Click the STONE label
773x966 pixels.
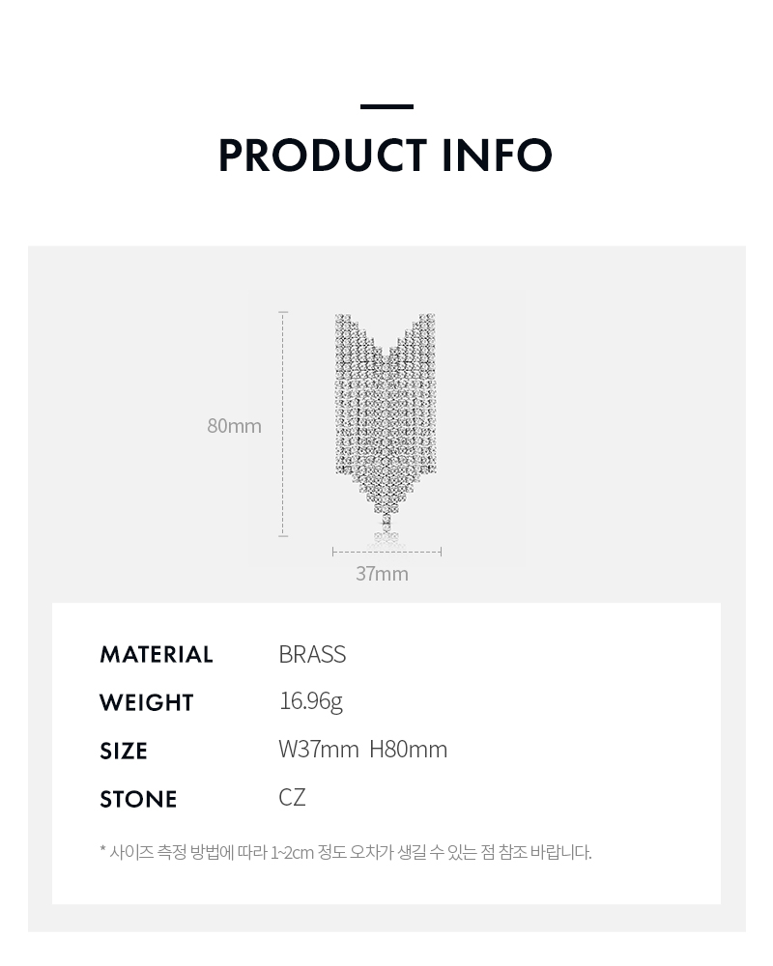tap(139, 799)
